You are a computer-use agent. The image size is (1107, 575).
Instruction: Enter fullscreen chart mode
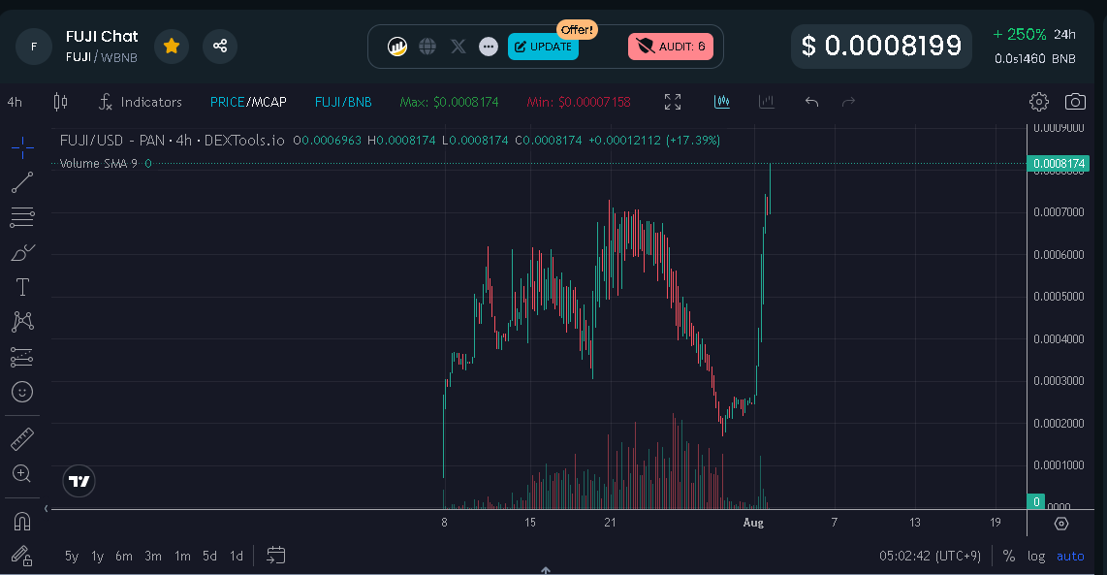(673, 103)
